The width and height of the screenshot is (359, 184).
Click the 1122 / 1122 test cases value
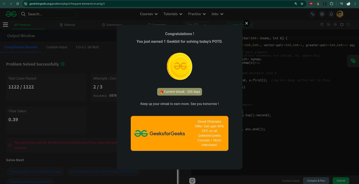(x=21, y=87)
